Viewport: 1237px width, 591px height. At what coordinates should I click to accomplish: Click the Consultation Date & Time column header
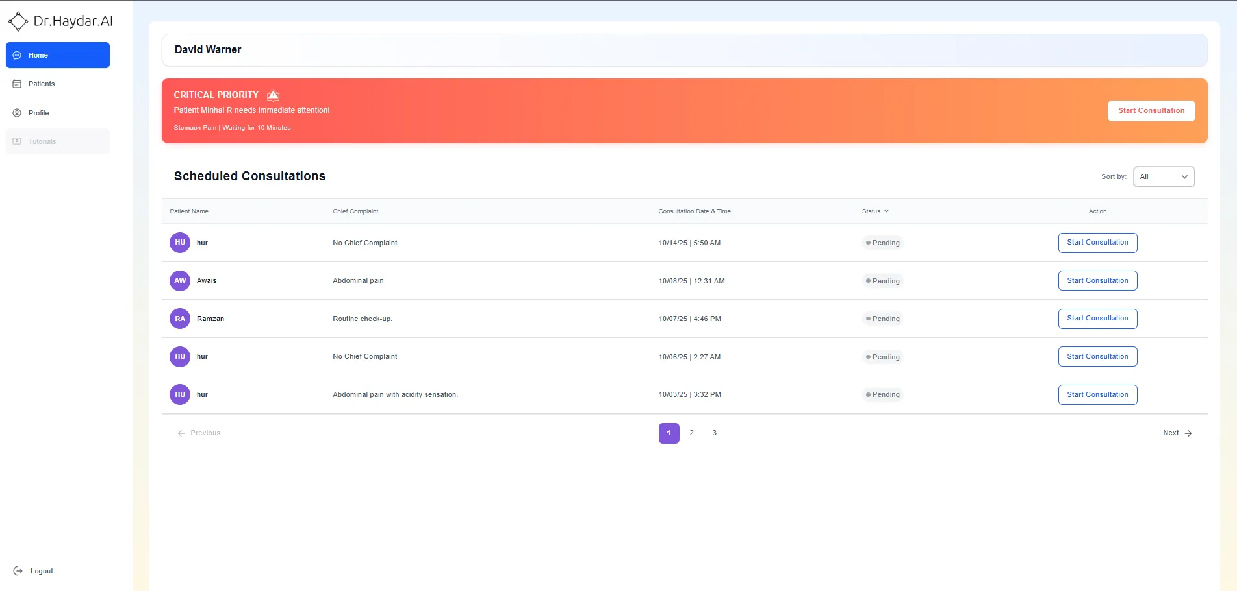point(695,211)
